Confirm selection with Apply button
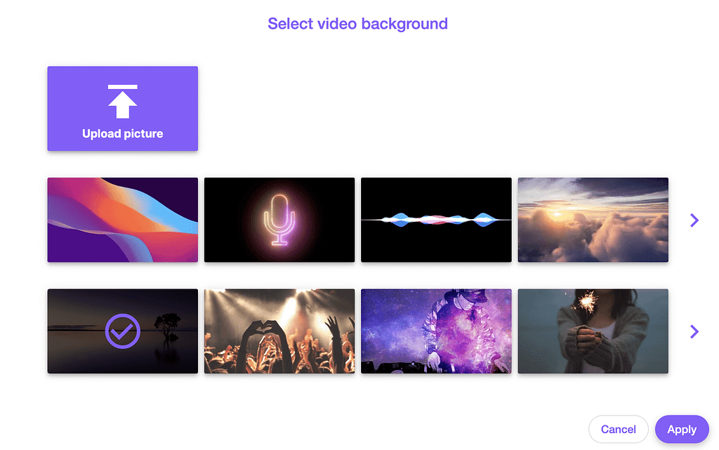719x450 pixels. [681, 430]
